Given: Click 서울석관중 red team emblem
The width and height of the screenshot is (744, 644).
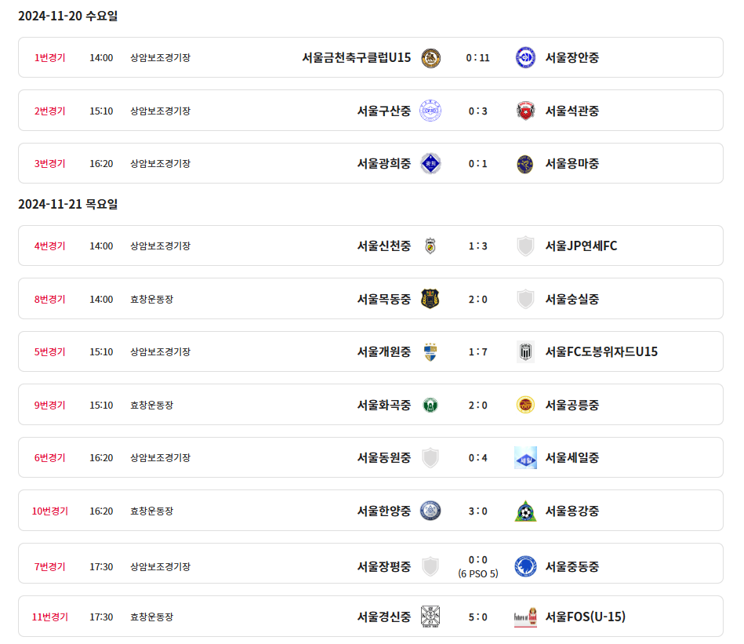Looking at the screenshot, I should coord(525,111).
